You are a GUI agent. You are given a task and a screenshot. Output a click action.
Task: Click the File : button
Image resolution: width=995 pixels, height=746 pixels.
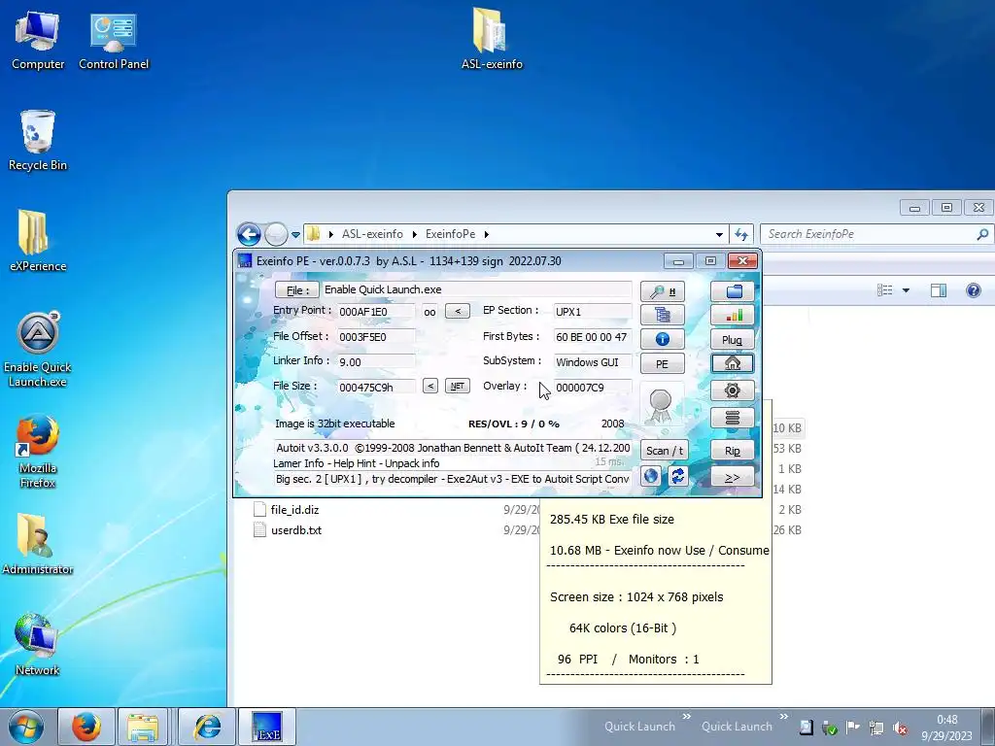296,289
